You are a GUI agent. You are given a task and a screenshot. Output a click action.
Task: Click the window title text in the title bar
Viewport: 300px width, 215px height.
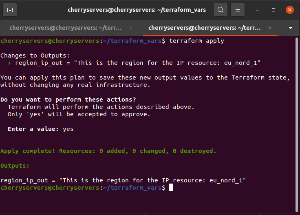137,10
